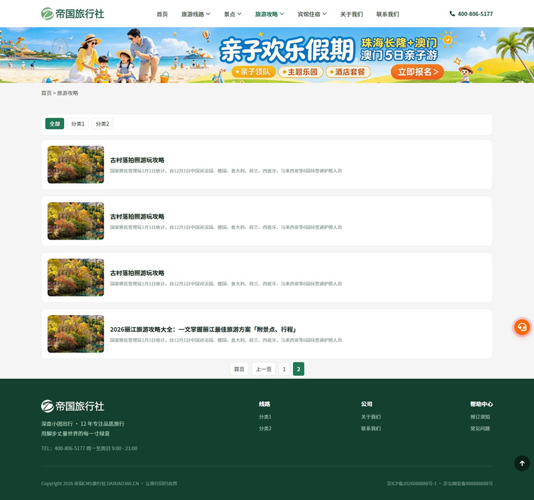Click the 亲子领队 banner tag
Image resolution: width=534 pixels, height=500 pixels.
click(254, 72)
